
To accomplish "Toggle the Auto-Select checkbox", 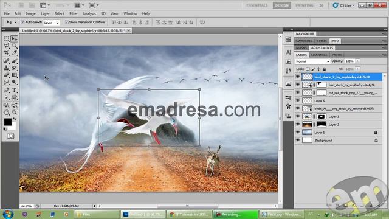I will point(22,22).
